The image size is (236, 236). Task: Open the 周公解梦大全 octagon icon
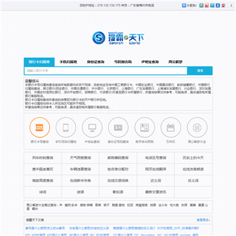point(197,127)
